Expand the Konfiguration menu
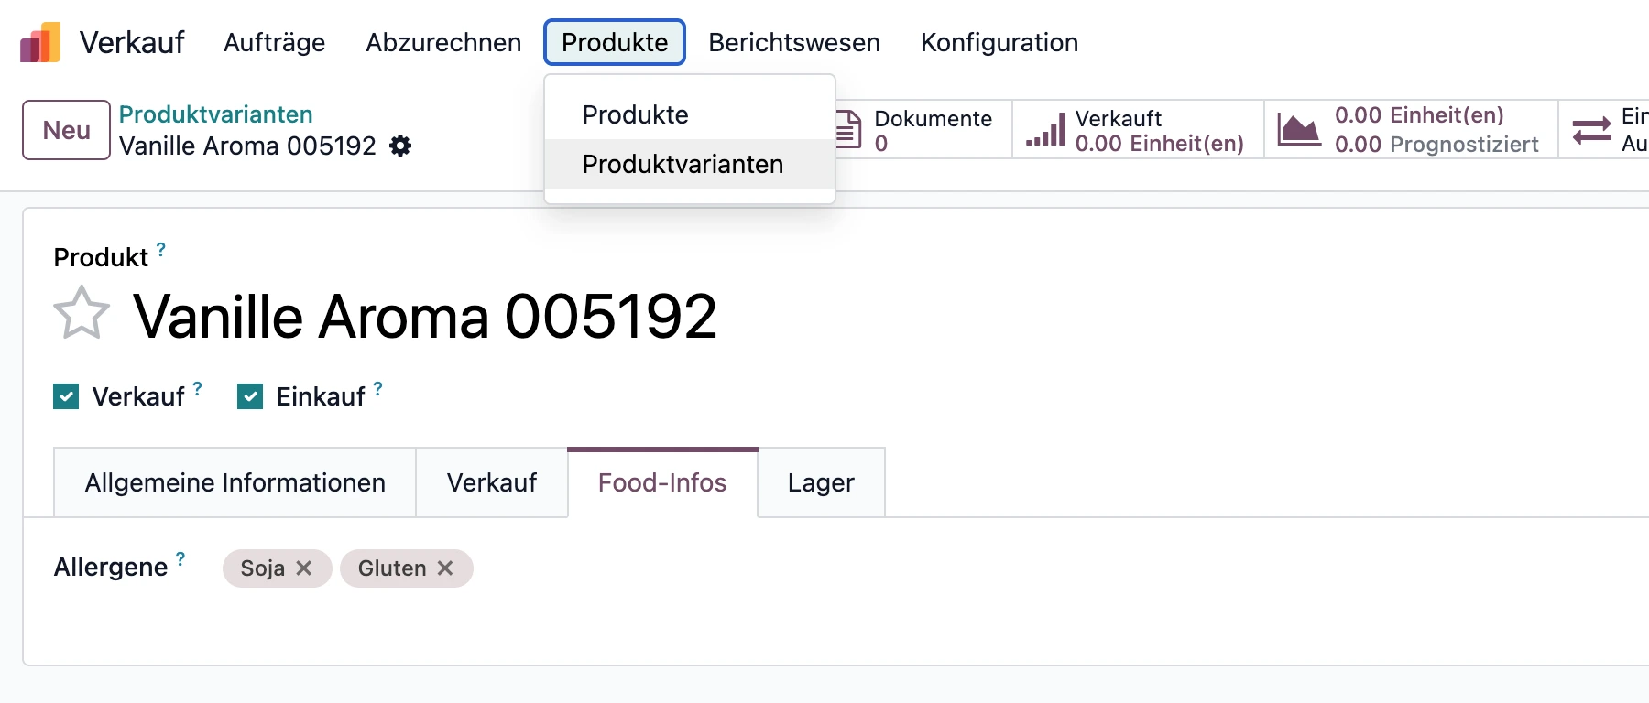1649x703 pixels. (x=999, y=42)
